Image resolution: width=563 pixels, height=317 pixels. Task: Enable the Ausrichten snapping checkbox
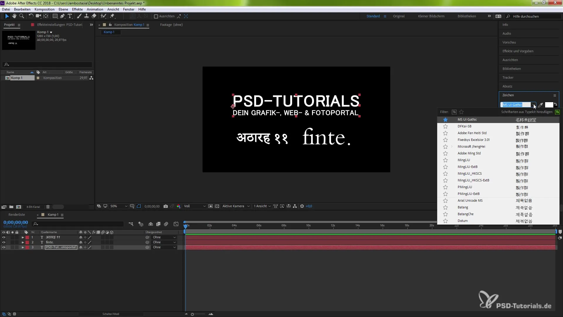coord(156,16)
